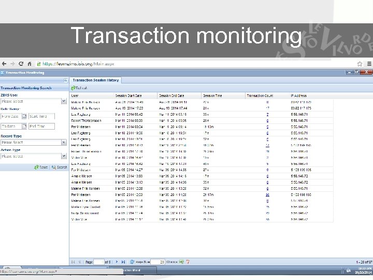Collapse the Transaction Monitoring search side panel

pos(66,80)
